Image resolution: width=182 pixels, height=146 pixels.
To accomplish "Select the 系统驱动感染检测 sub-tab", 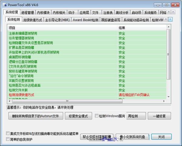I will pyautogui.click(x=136, y=20).
